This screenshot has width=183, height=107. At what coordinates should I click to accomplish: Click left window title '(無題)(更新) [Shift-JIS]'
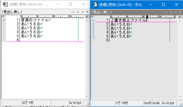click(26, 5)
